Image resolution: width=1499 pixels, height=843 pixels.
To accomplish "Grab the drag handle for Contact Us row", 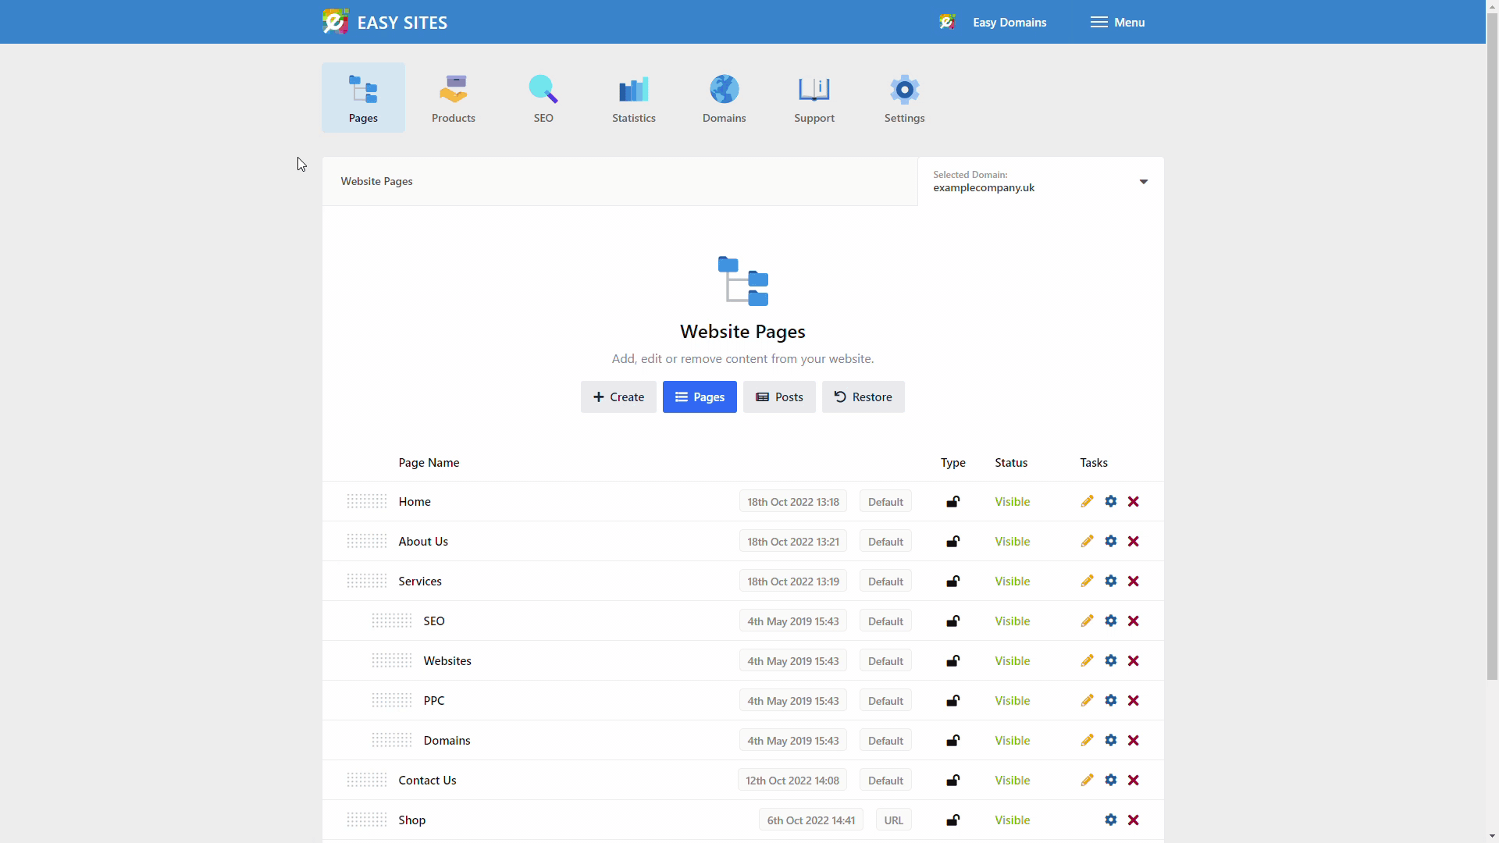I will (367, 780).
